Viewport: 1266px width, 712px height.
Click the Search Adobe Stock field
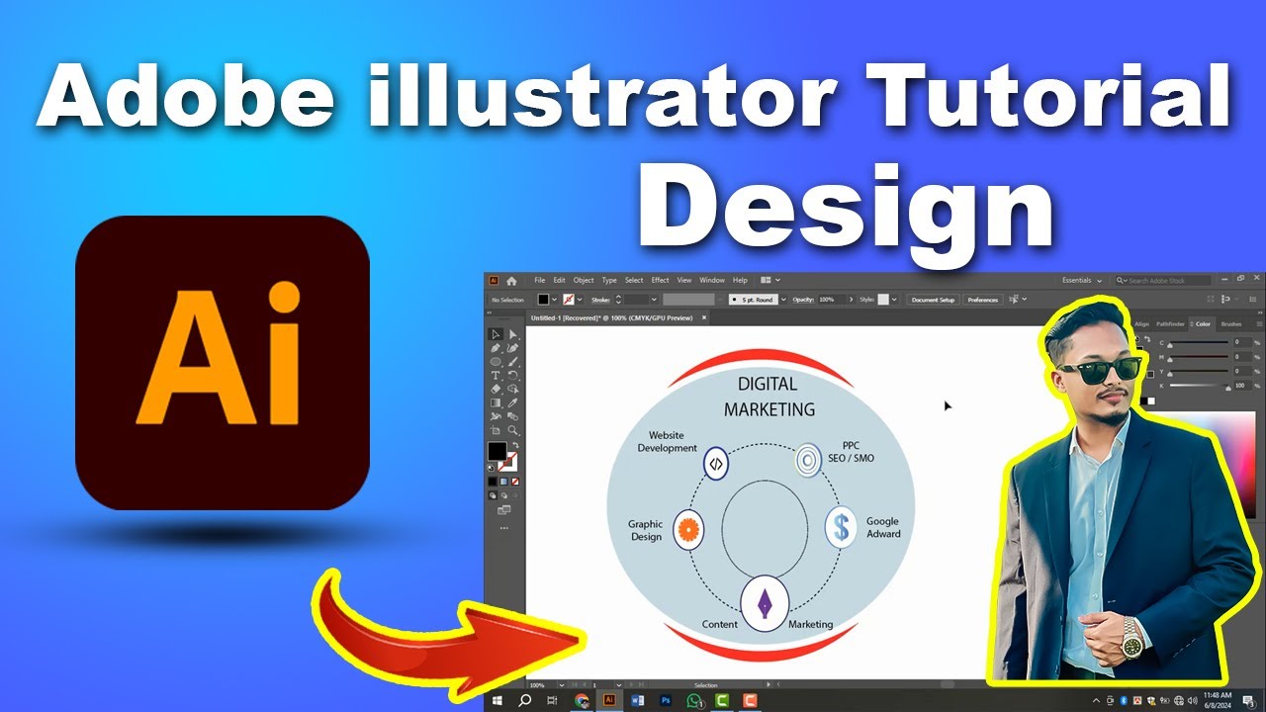tap(1164, 280)
